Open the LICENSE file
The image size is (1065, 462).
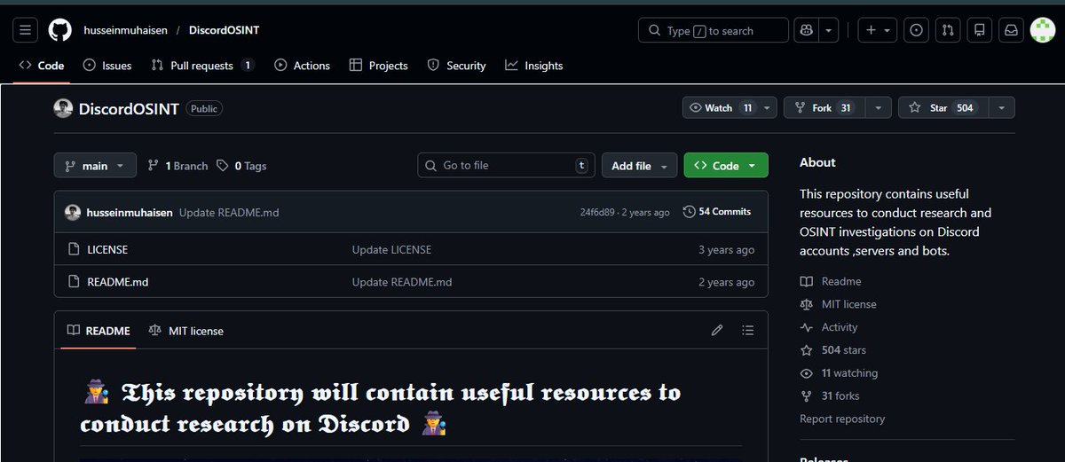click(x=107, y=250)
